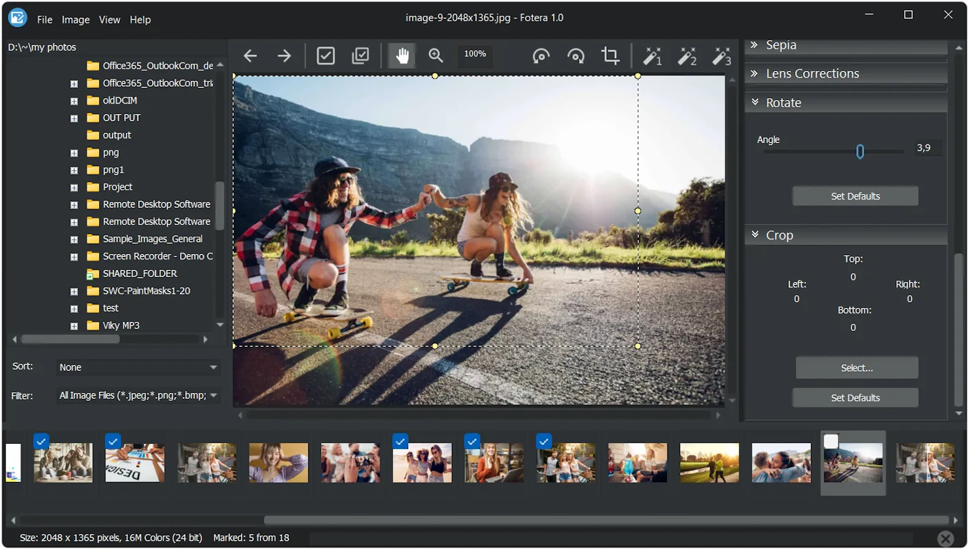This screenshot has width=969, height=551.
Task: Select the output folder
Action: pos(116,135)
